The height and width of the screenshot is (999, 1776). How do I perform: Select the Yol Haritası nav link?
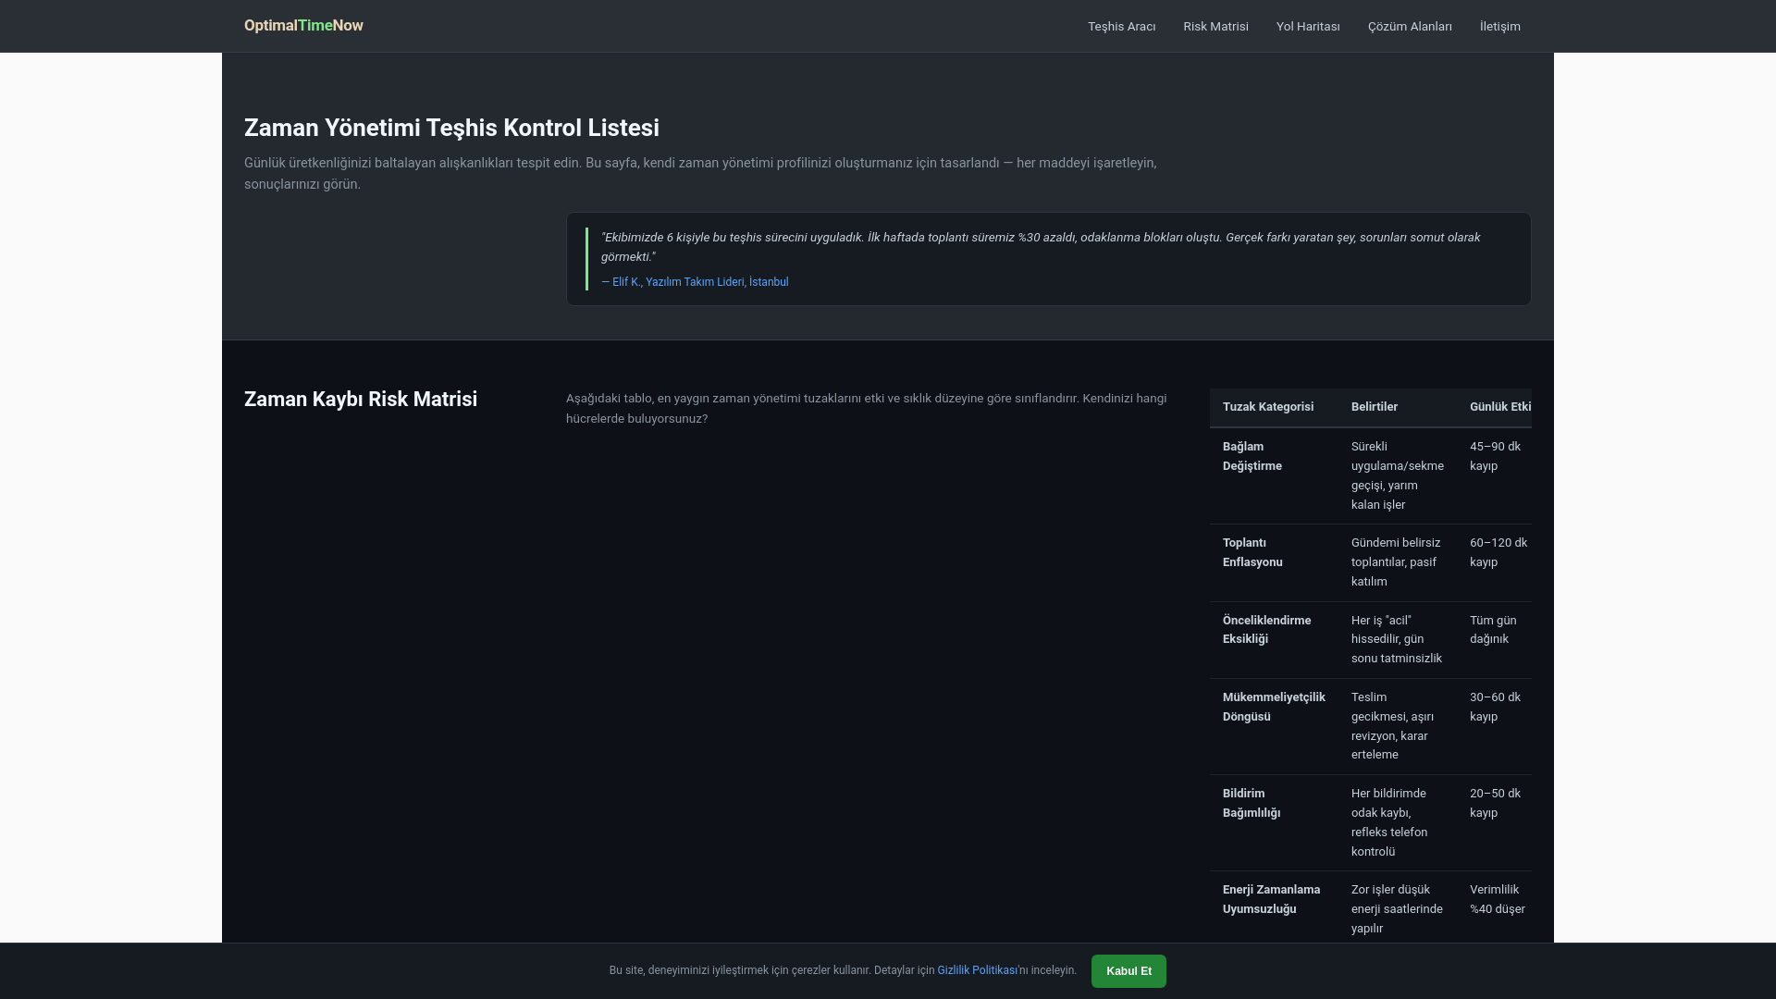pos(1308,27)
